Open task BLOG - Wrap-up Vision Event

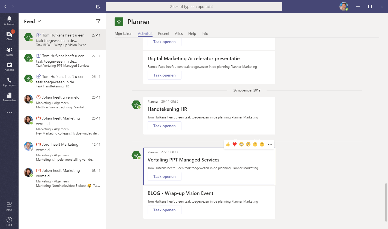click(165, 210)
